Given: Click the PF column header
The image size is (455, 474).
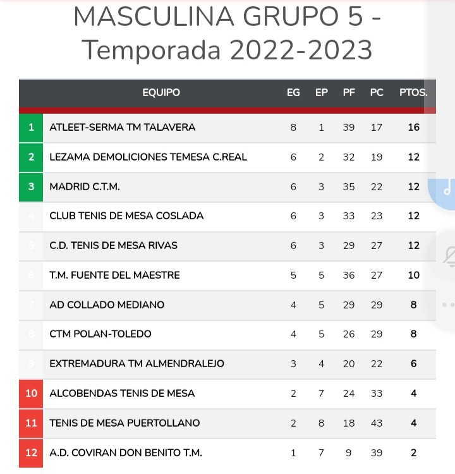Looking at the screenshot, I should tap(349, 93).
